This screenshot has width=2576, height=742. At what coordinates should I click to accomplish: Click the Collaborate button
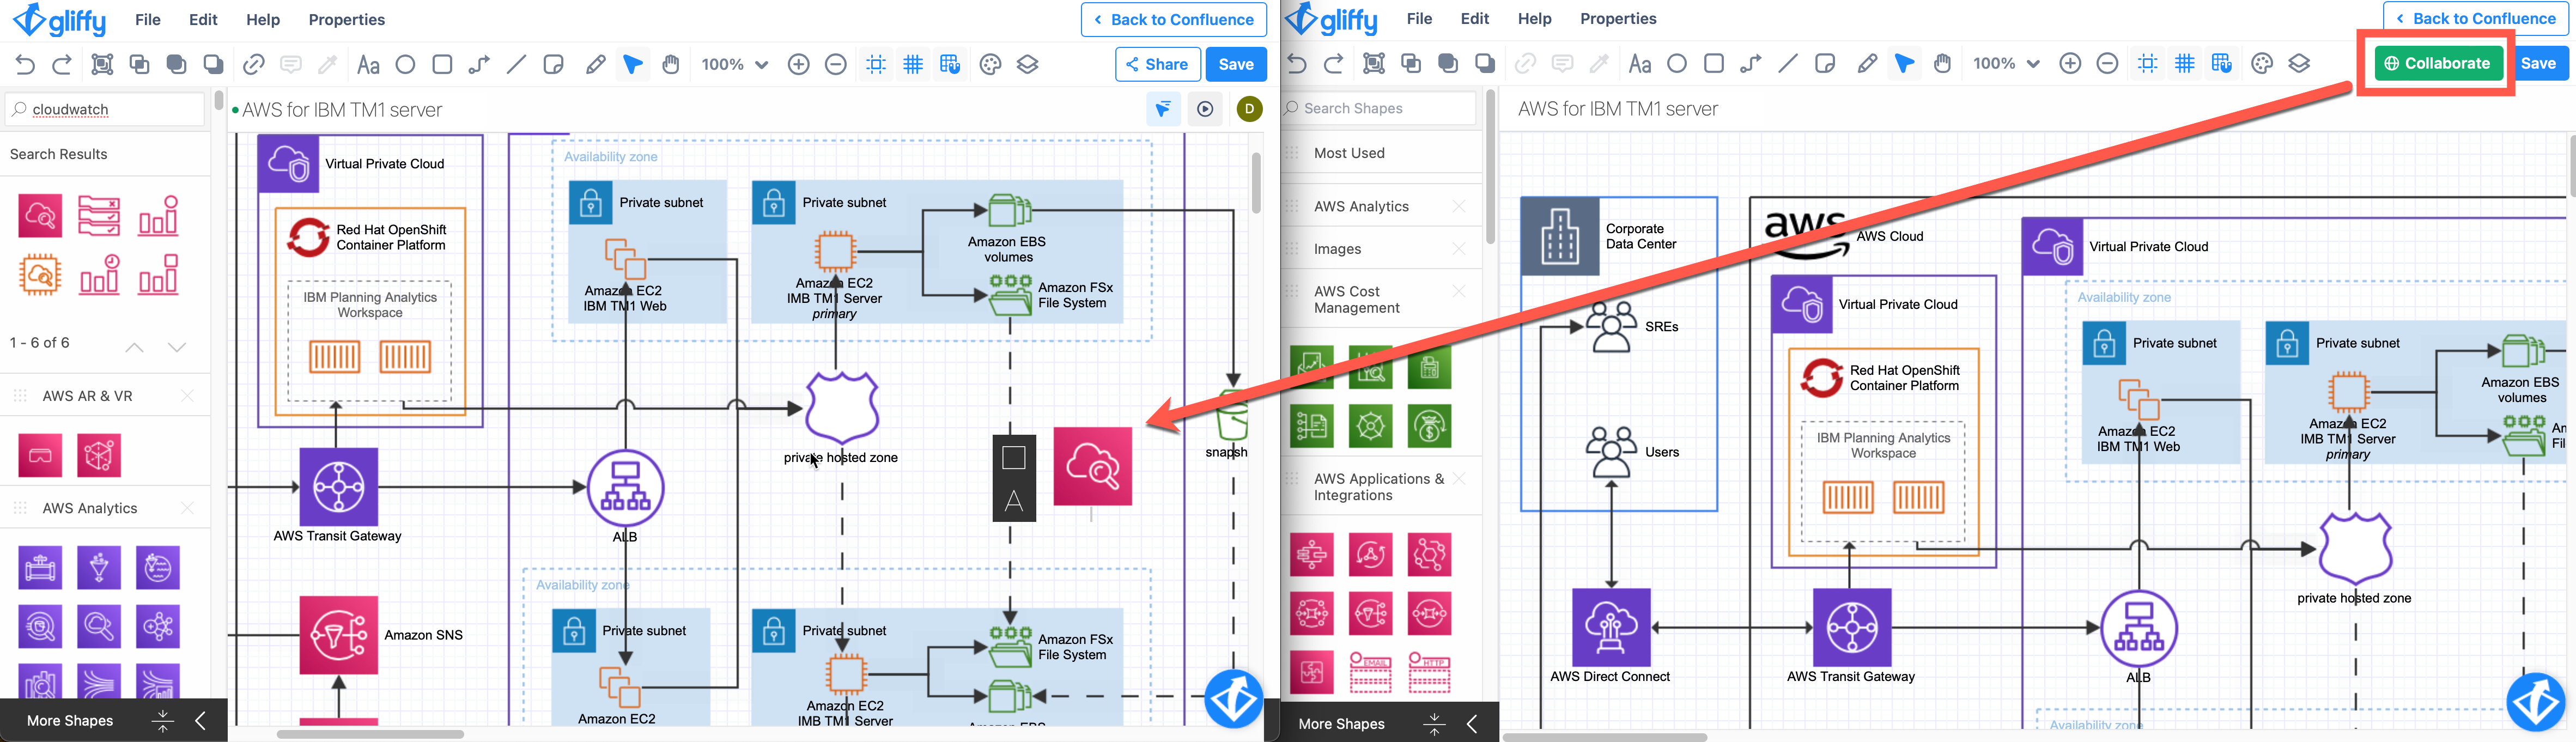(x=2439, y=62)
